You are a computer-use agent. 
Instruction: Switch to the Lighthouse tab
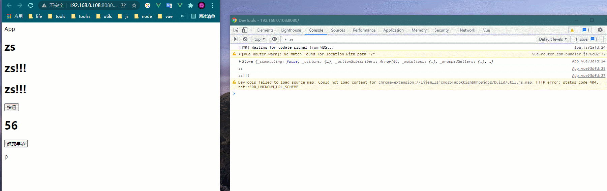pos(291,30)
